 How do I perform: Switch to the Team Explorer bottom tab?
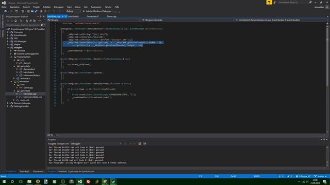[25, 172]
